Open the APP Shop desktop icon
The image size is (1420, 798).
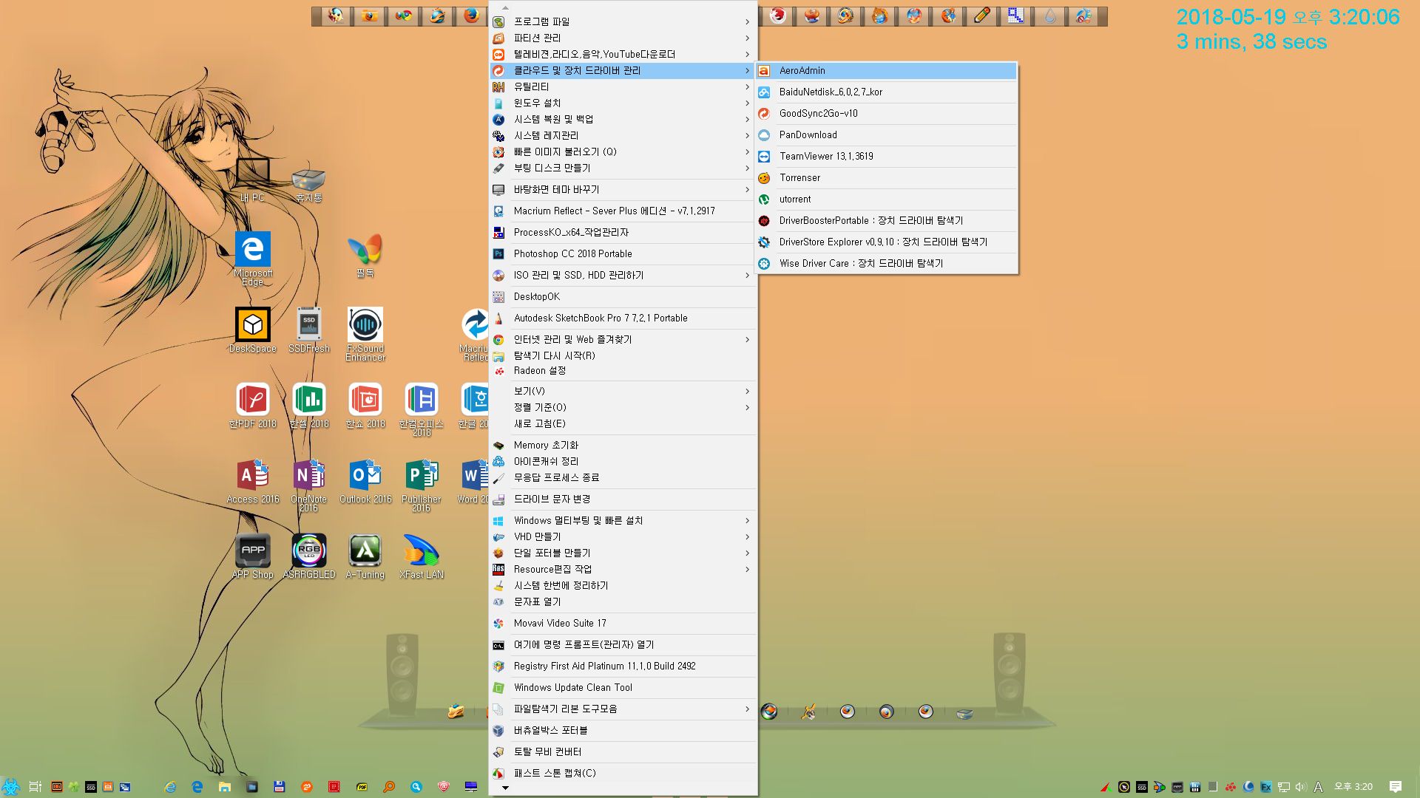pos(253,556)
